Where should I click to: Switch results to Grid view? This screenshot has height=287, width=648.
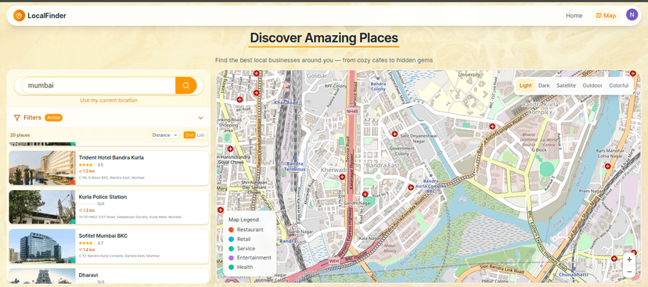click(189, 135)
